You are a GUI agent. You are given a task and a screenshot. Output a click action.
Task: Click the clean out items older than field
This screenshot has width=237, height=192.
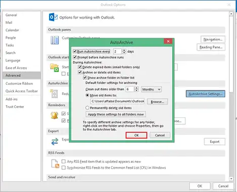click(x=130, y=89)
